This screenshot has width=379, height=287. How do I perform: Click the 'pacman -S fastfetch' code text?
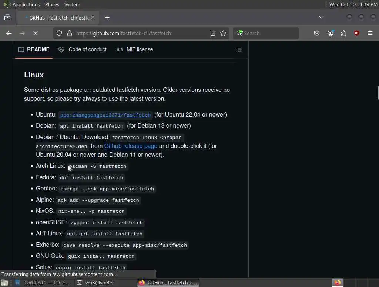coord(97,166)
